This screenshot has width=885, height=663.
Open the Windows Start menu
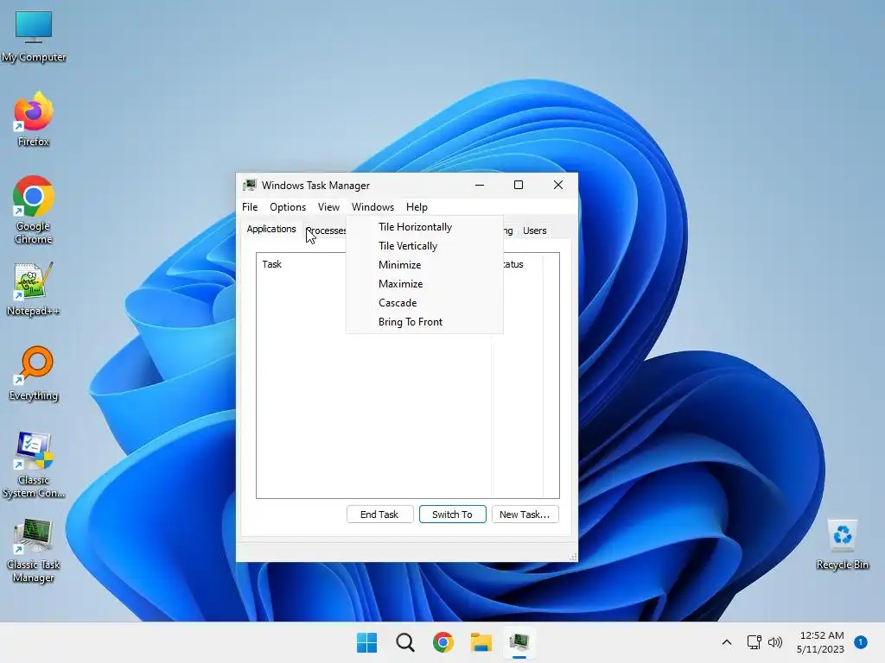tap(366, 642)
